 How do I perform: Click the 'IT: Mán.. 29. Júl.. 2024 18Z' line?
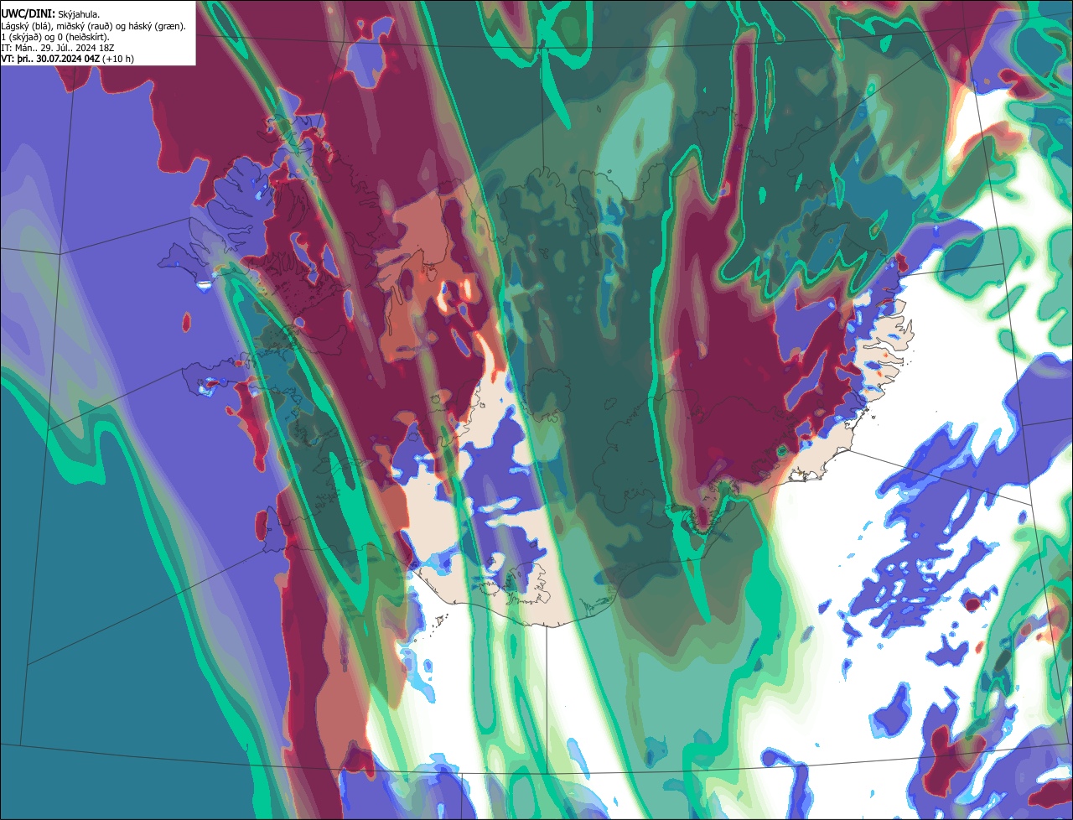coord(58,49)
